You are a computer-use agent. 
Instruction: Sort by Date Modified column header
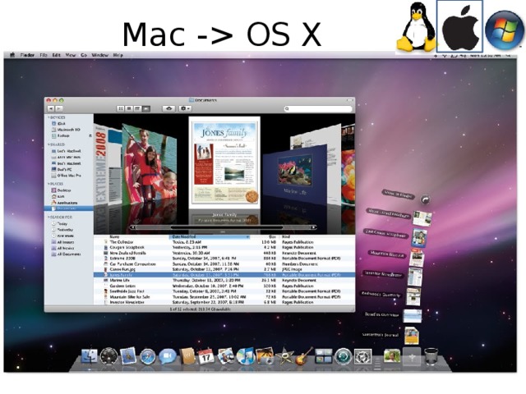pyautogui.click(x=210, y=237)
